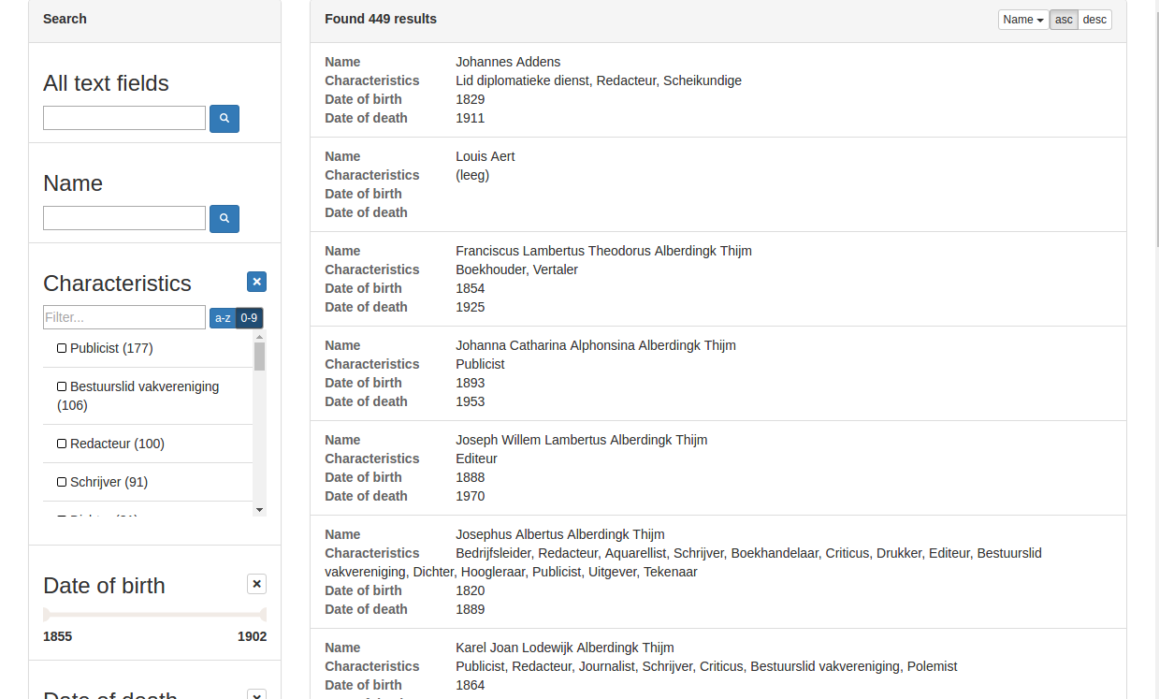Click the 'Boekhouder, Vertaler' characteristics text
This screenshot has height=699, width=1159.
516,269
